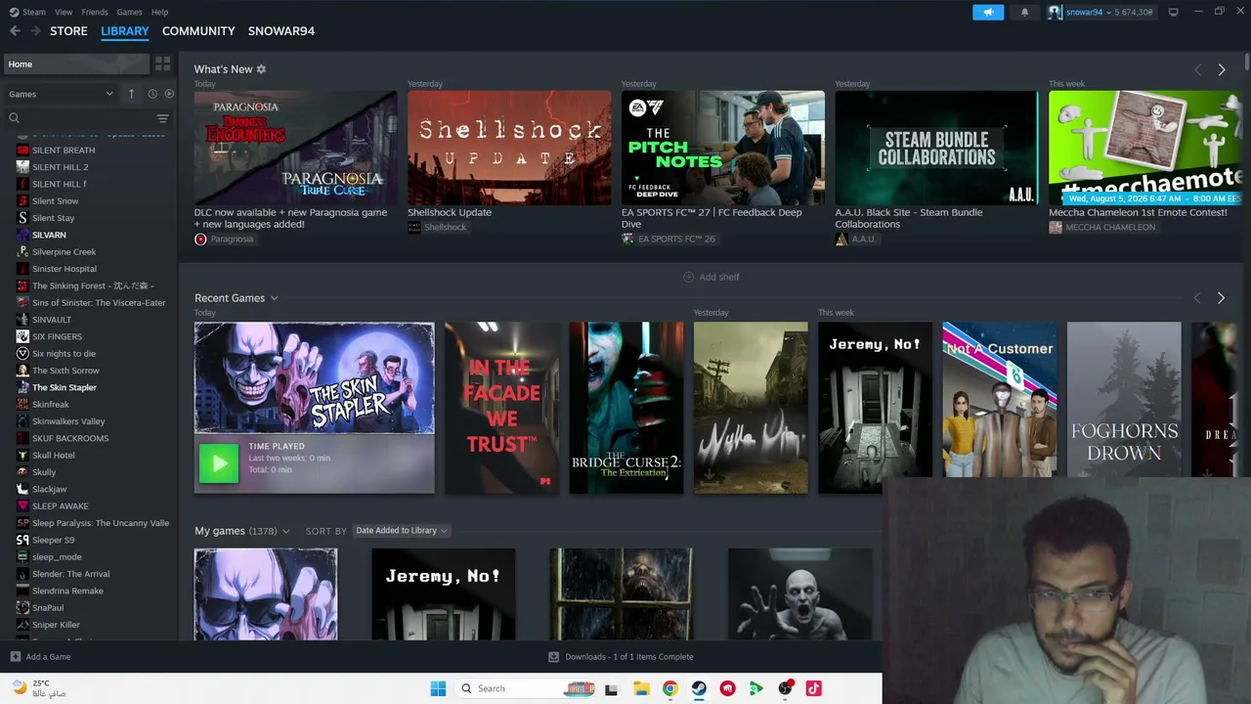This screenshot has width=1251, height=704.
Task: Go forward with the Steam forward arrow
Action: [36, 31]
